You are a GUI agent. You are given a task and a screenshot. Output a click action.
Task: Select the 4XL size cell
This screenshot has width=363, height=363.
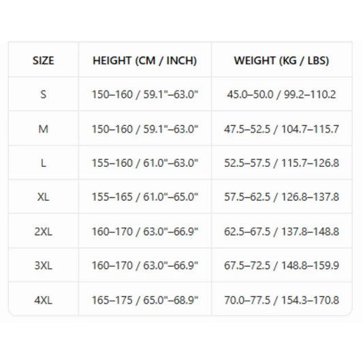[44, 300]
